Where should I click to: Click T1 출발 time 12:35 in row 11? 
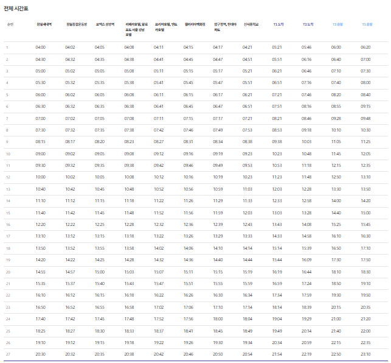(365, 166)
